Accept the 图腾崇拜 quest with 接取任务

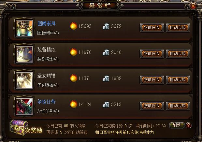pyautogui.click(x=152, y=28)
